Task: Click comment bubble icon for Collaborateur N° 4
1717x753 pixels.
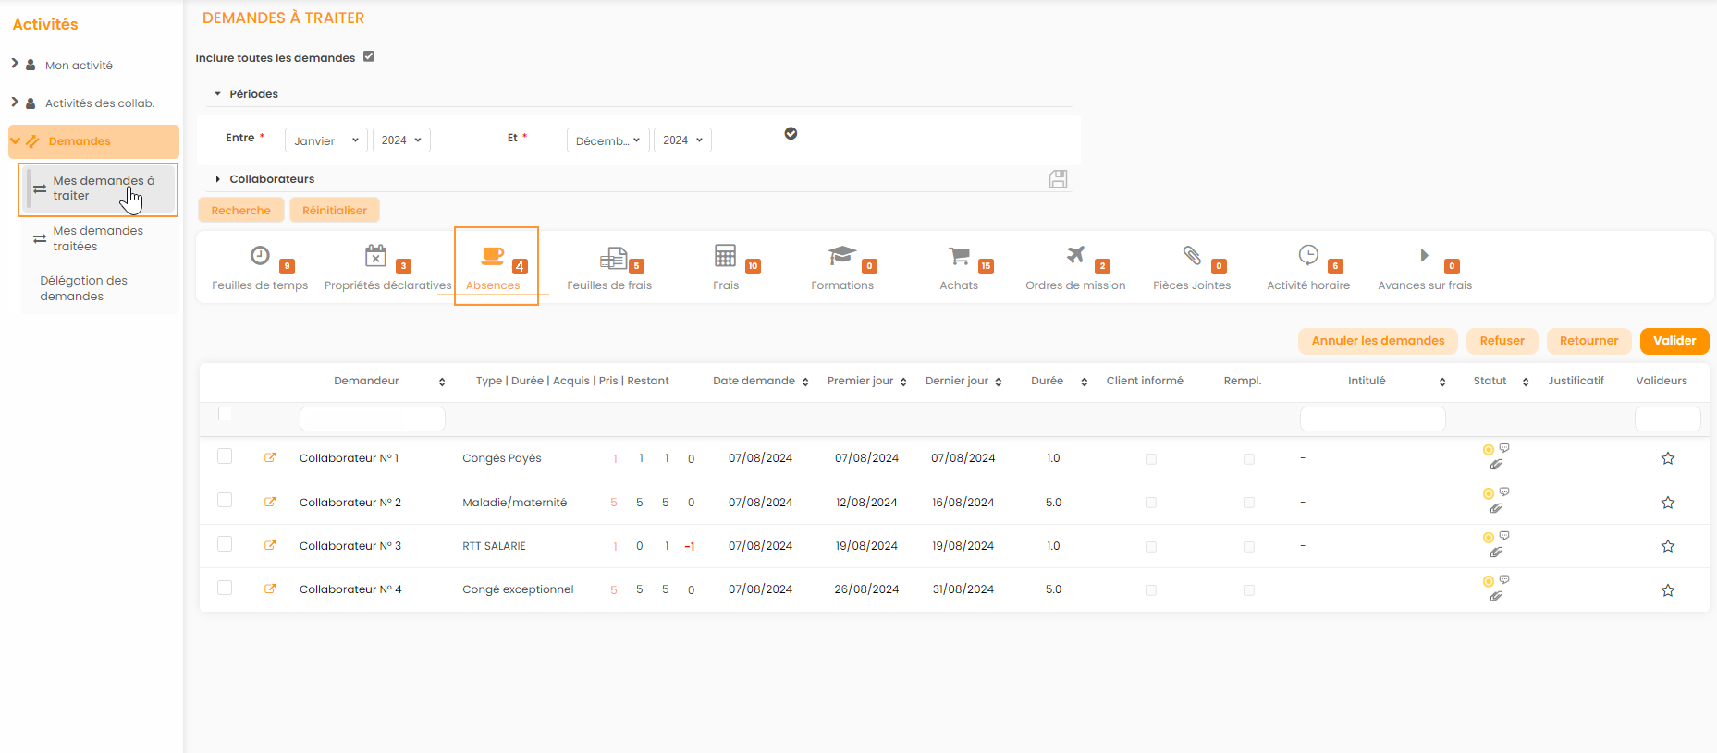Action: click(1504, 579)
